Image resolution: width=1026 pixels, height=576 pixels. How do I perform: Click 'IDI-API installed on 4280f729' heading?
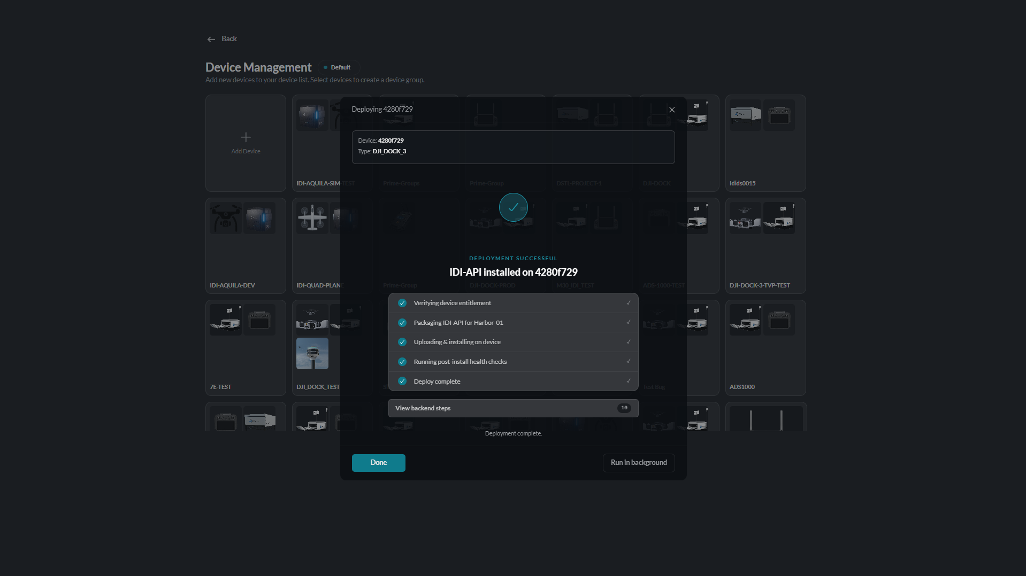(513, 272)
